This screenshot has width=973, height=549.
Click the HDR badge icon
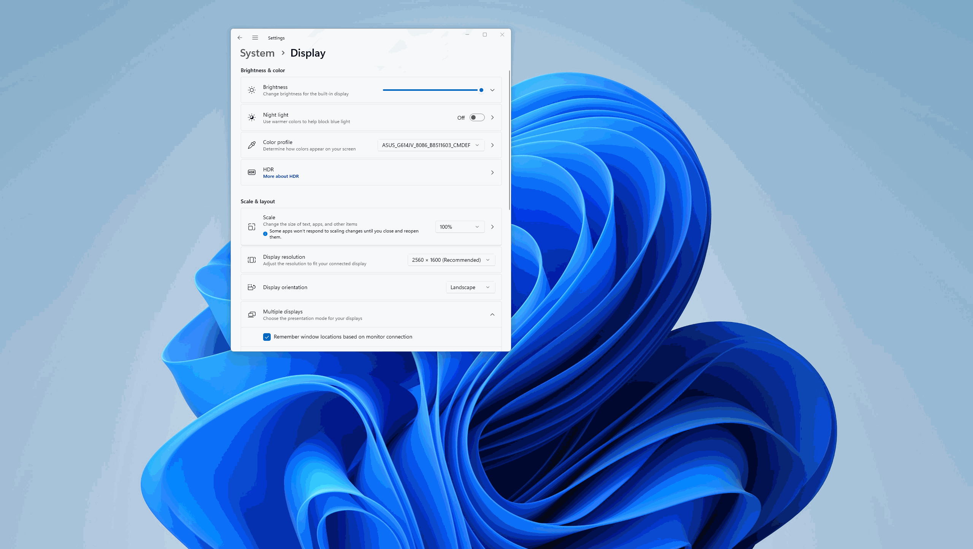pyautogui.click(x=252, y=172)
